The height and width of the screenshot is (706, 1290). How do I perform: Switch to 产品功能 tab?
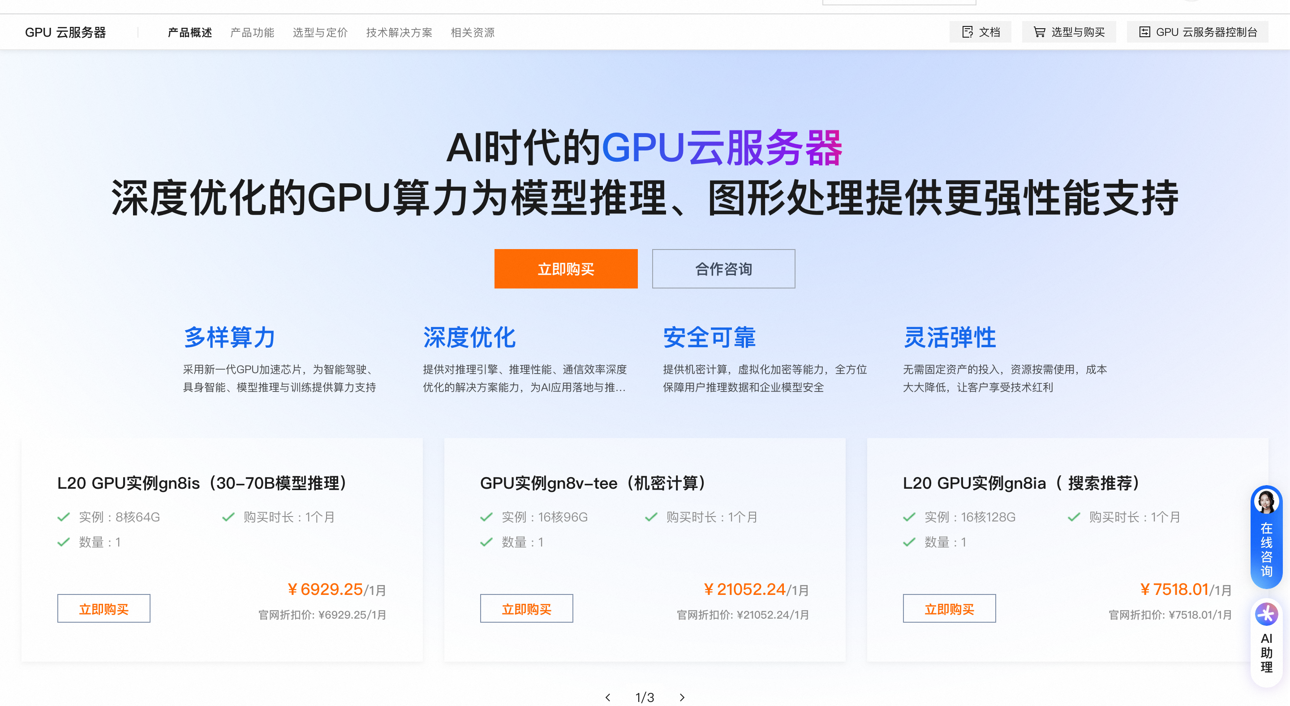[x=252, y=33]
